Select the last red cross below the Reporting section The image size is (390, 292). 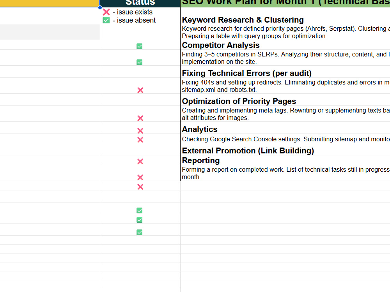pos(140,187)
